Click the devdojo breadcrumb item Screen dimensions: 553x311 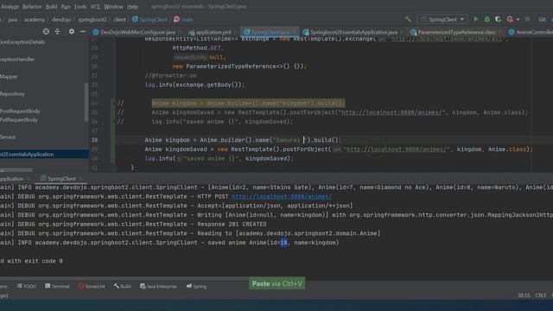(61, 20)
